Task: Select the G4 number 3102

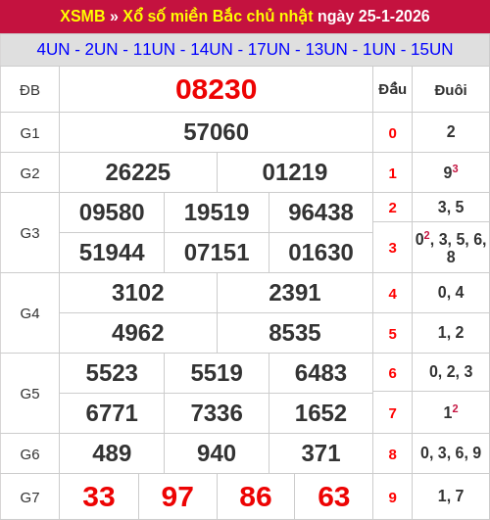Action: point(138,293)
